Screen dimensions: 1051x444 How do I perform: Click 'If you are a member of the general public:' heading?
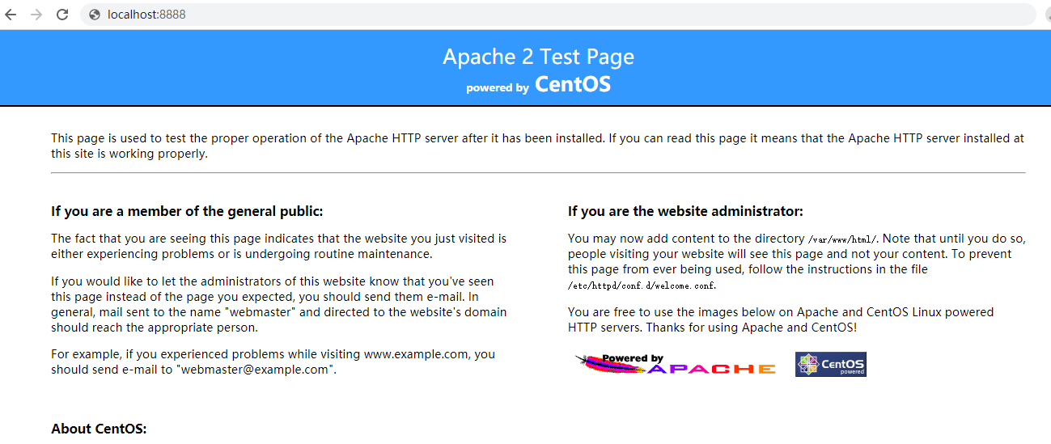187,212
